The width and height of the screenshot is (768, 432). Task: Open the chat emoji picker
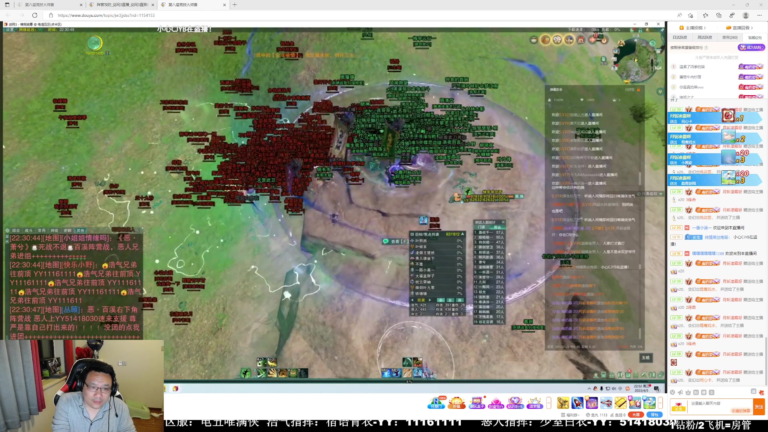coord(672,392)
